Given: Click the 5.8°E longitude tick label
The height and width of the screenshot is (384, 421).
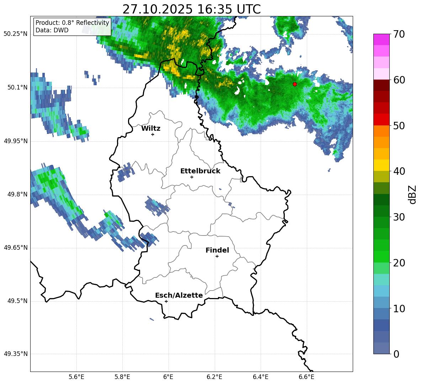Looking at the screenshot, I should (122, 377).
